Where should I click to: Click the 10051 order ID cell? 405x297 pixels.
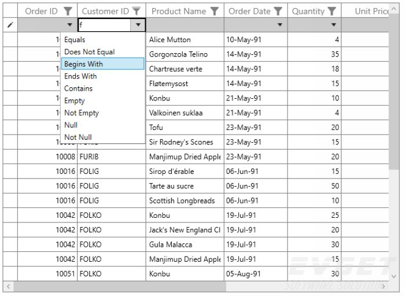[x=47, y=274]
